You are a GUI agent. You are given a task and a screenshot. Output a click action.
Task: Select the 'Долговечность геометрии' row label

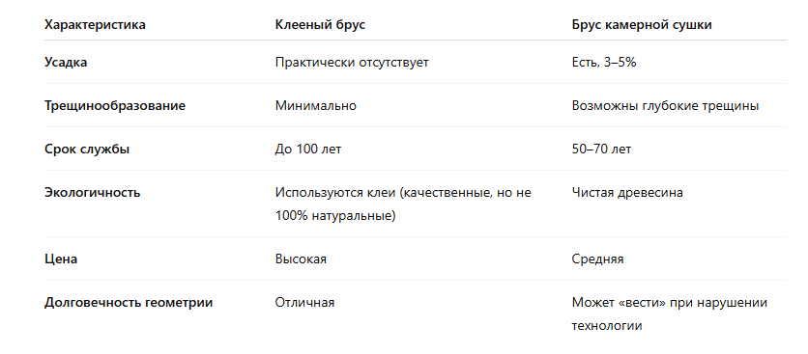coord(129,303)
